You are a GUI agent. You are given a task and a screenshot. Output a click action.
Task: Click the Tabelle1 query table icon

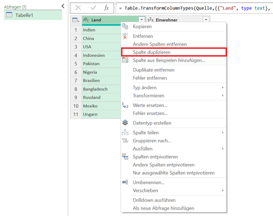9,15
